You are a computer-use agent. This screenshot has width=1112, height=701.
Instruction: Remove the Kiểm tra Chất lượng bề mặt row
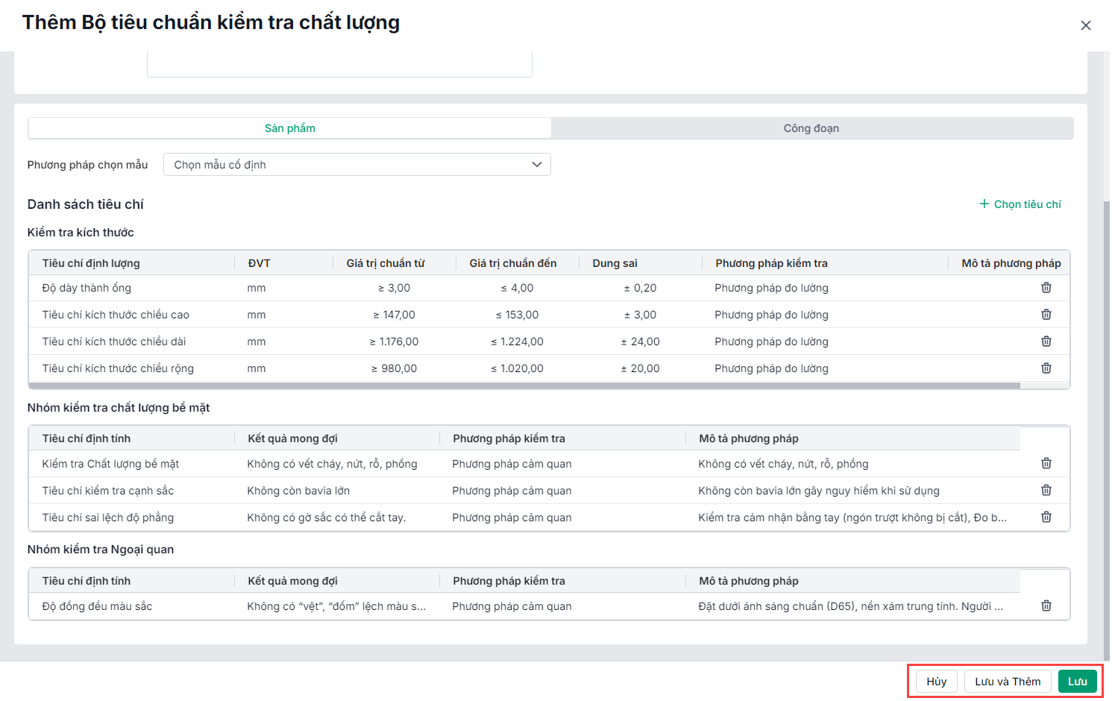pos(1046,464)
